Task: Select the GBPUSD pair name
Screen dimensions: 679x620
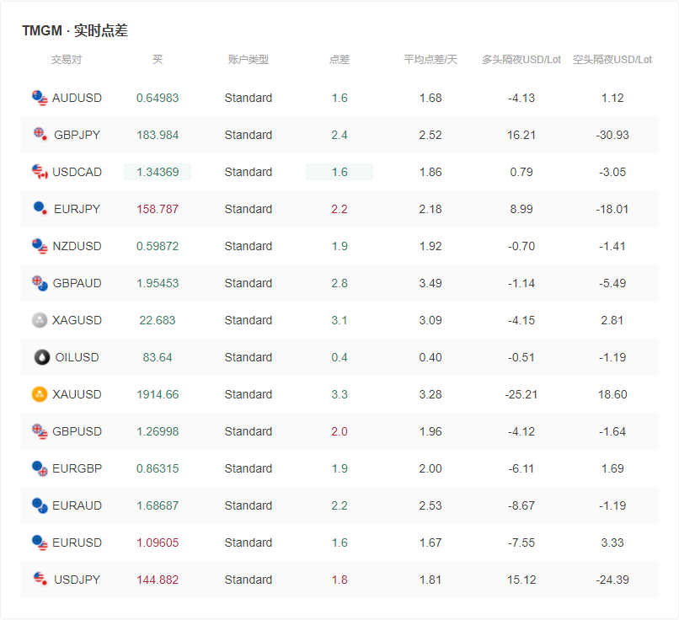Action: tap(77, 431)
